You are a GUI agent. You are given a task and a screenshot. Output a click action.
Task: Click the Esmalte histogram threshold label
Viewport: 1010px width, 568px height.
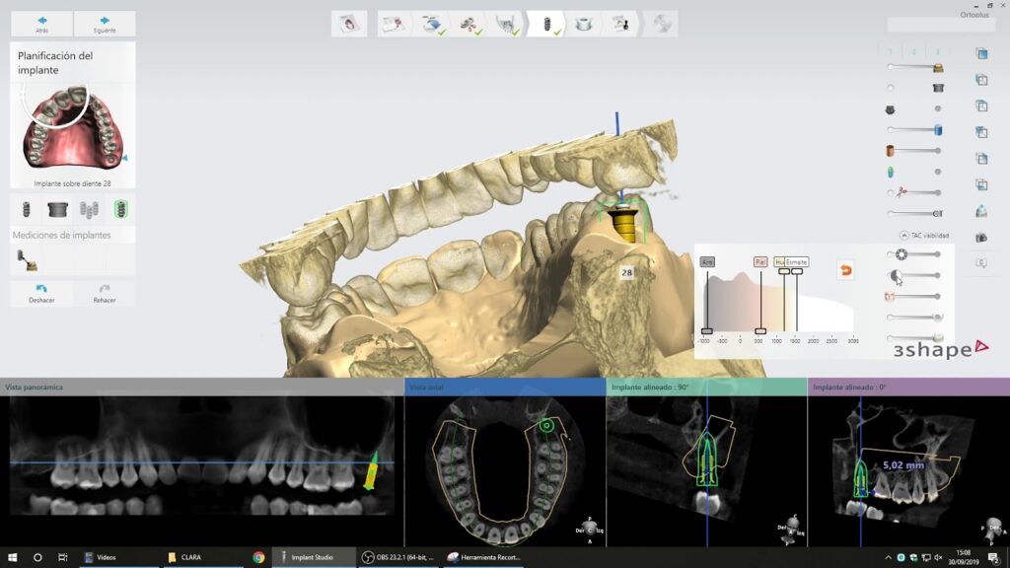[x=796, y=262]
